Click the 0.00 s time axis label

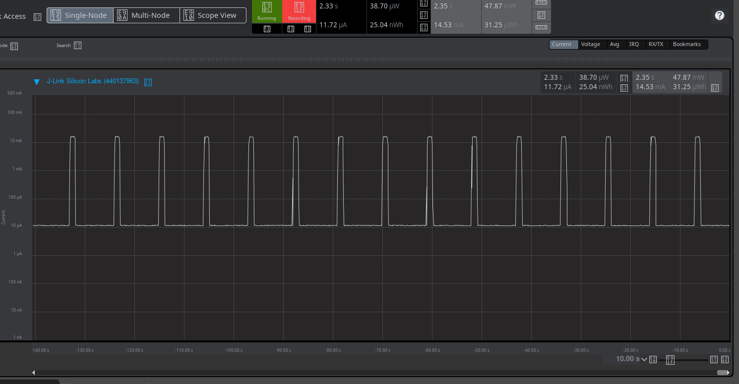pos(725,350)
